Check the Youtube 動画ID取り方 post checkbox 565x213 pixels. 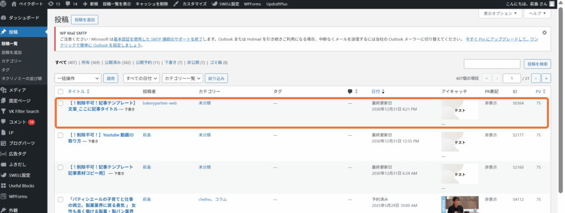61,135
